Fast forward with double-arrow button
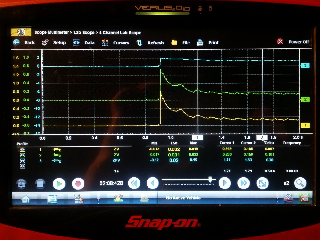 244,183
